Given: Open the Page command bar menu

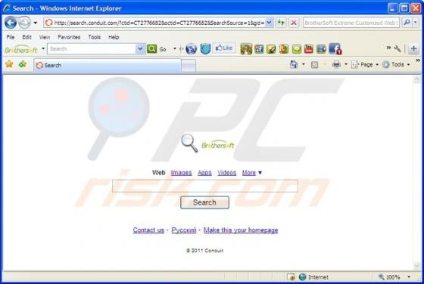Looking at the screenshot, I should [364, 64].
